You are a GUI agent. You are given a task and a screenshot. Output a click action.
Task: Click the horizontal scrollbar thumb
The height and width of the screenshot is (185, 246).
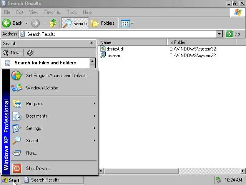point(141,171)
